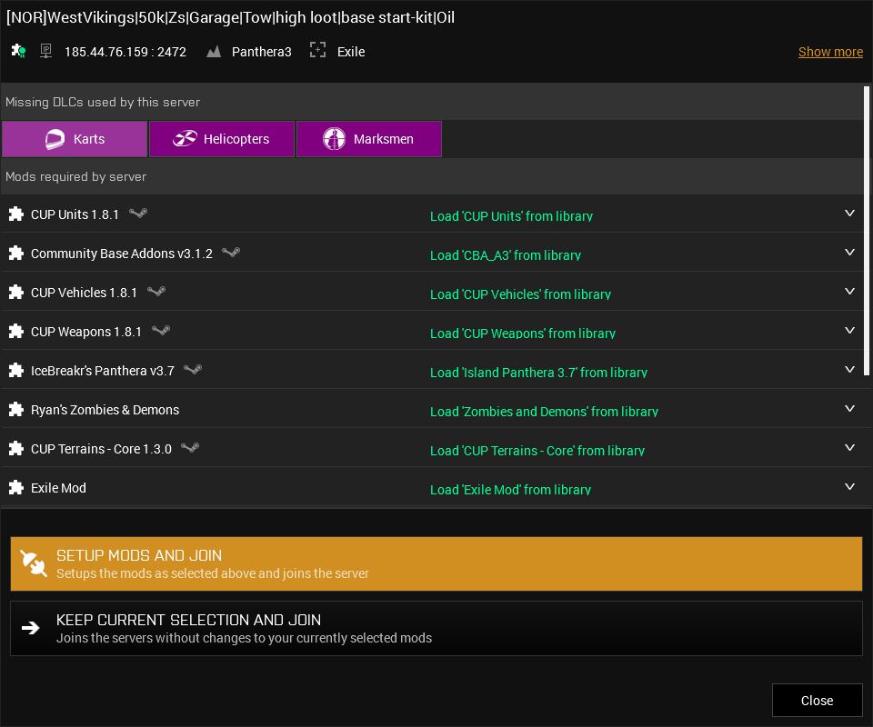Expand the CUP Units mod row chevron
Viewport: 873px width, 727px height.
849,213
